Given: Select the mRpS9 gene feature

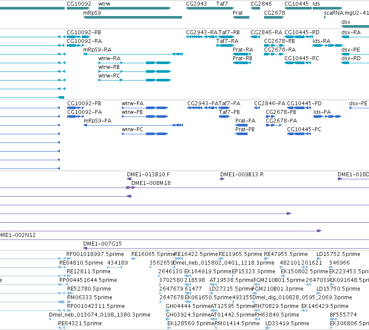Looking at the screenshot, I should [x=133, y=17].
